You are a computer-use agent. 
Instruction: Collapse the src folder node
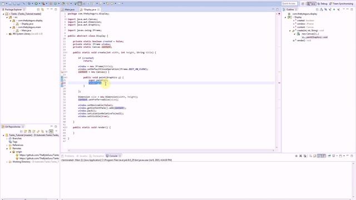coord(7,17)
